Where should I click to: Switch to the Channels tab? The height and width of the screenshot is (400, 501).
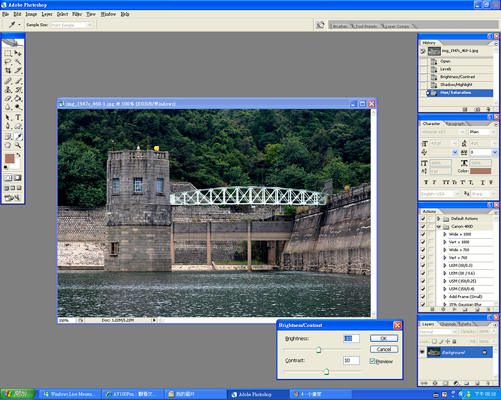[448, 324]
